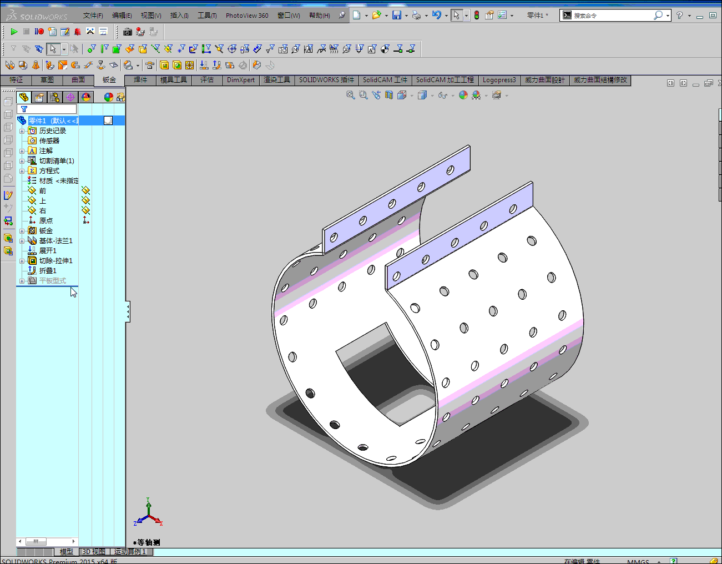Switch to the 曲面 command tab
The width and height of the screenshot is (722, 564).
pyautogui.click(x=78, y=80)
